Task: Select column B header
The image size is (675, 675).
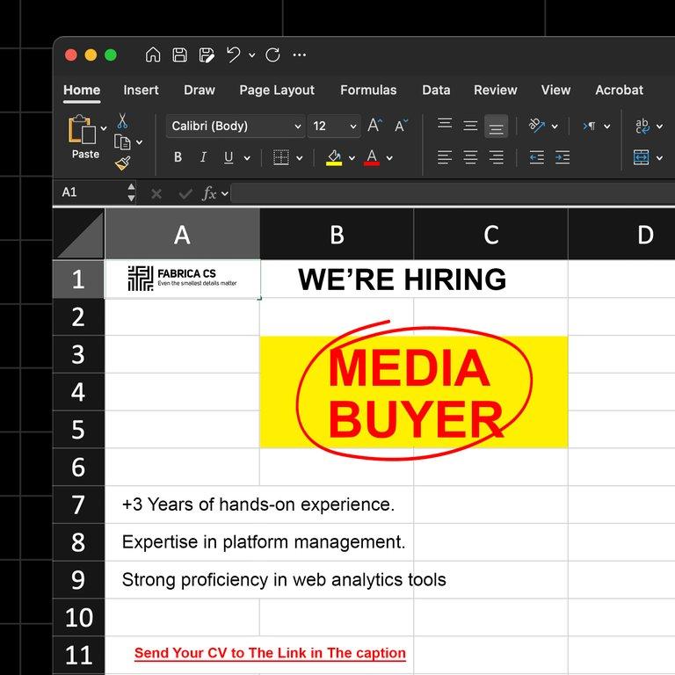Action: point(337,235)
